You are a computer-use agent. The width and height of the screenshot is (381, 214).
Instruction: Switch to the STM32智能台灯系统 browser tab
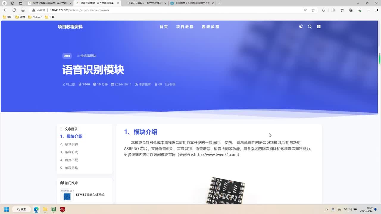pos(49,3)
